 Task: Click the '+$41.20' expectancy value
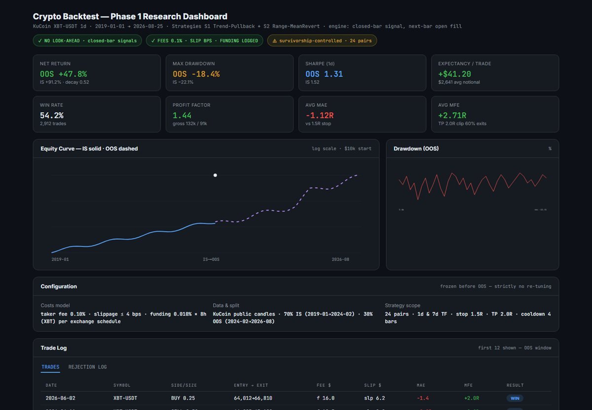(x=454, y=74)
